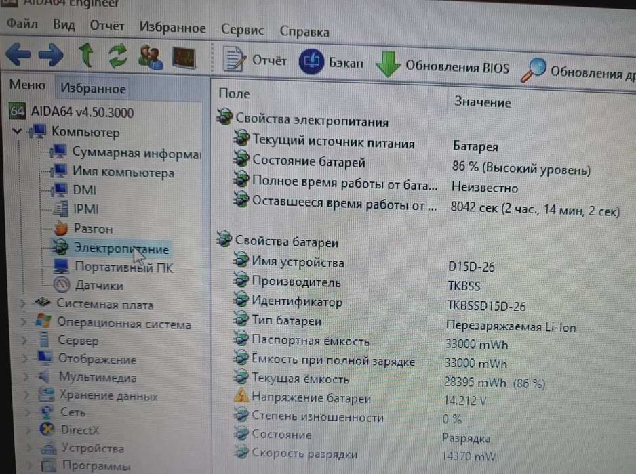The image size is (636, 474).
Task: Click the green Refresh arrows icon
Action: 117,56
